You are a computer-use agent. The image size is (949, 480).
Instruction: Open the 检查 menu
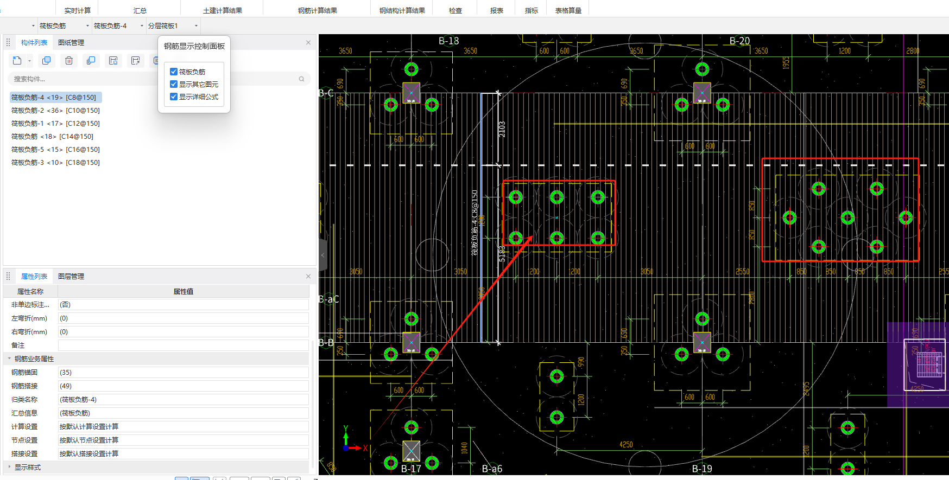(455, 10)
